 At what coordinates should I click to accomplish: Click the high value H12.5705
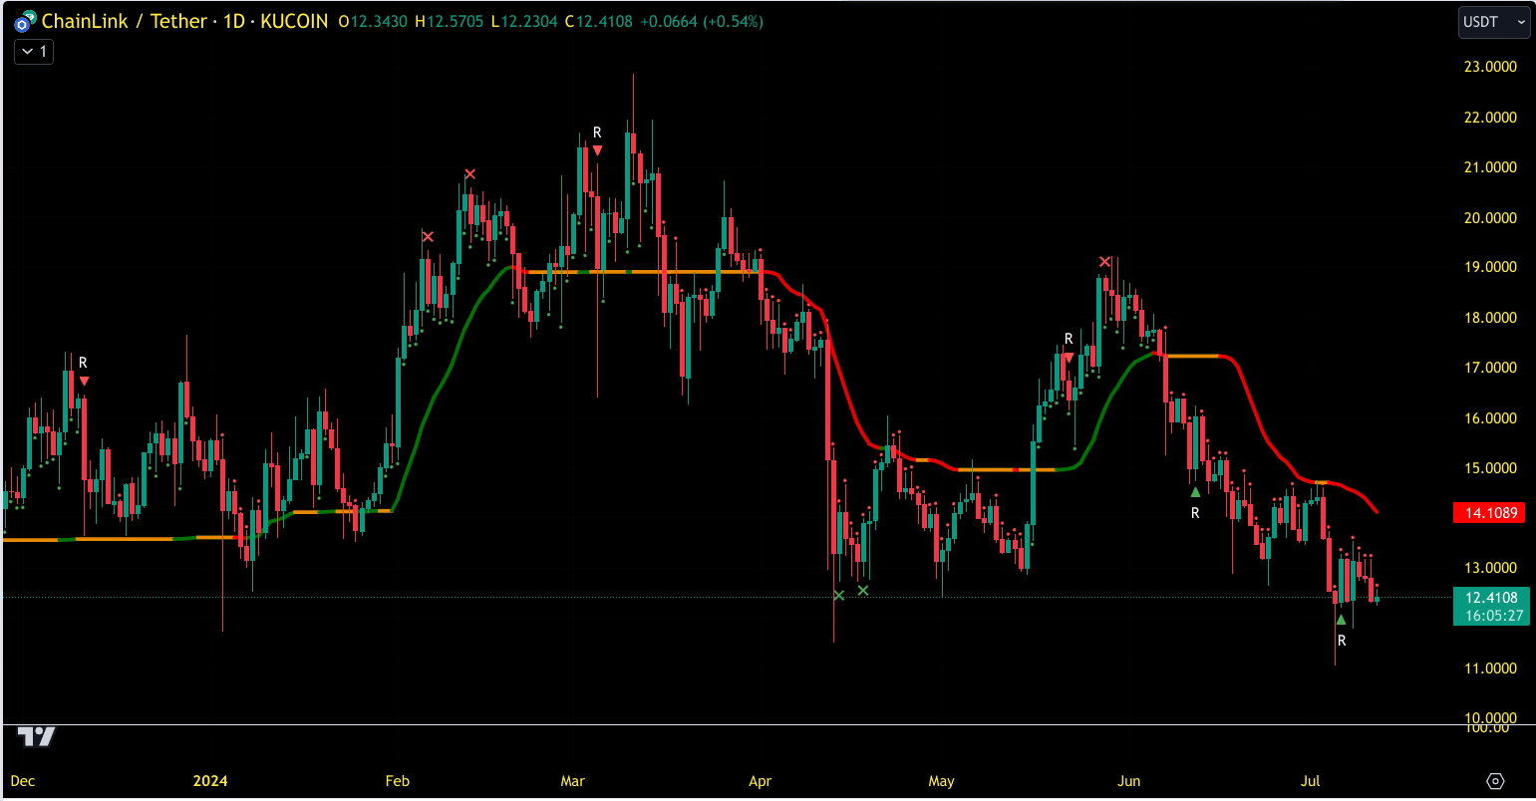451,21
